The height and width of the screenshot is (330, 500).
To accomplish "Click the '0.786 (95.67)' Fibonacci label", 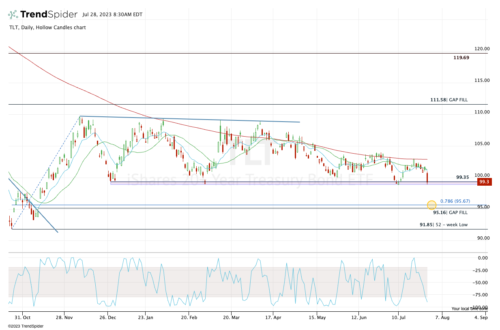I will tap(455, 201).
